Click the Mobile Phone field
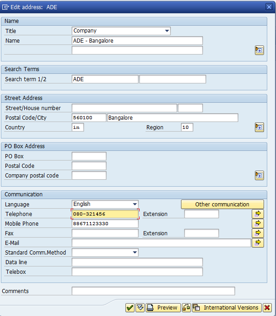 105,223
